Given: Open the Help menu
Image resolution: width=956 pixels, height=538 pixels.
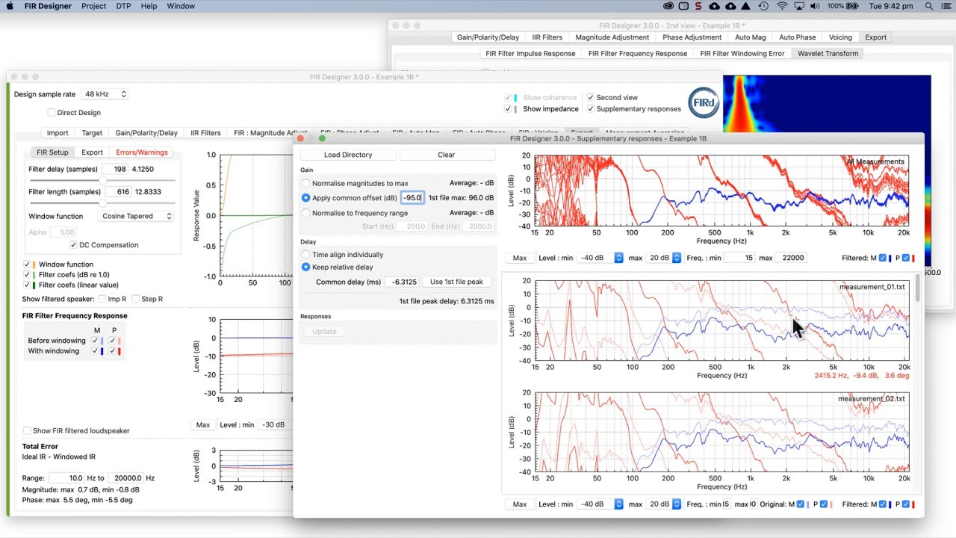Looking at the screenshot, I should (149, 6).
